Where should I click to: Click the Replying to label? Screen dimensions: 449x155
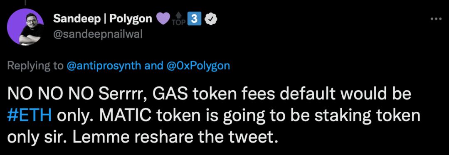click(x=35, y=66)
